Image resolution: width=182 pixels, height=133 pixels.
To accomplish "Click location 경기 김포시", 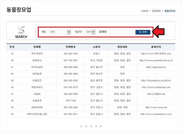I will tap(97, 114).
